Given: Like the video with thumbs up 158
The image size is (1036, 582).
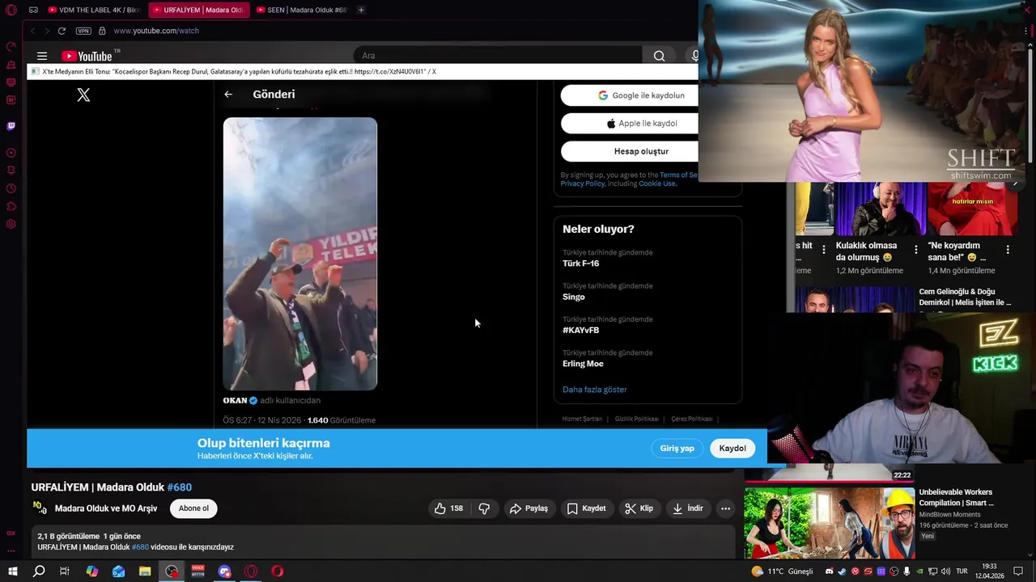Looking at the screenshot, I should [x=448, y=508].
